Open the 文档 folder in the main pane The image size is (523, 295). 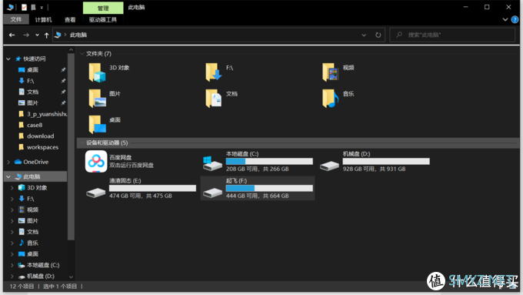click(222, 99)
